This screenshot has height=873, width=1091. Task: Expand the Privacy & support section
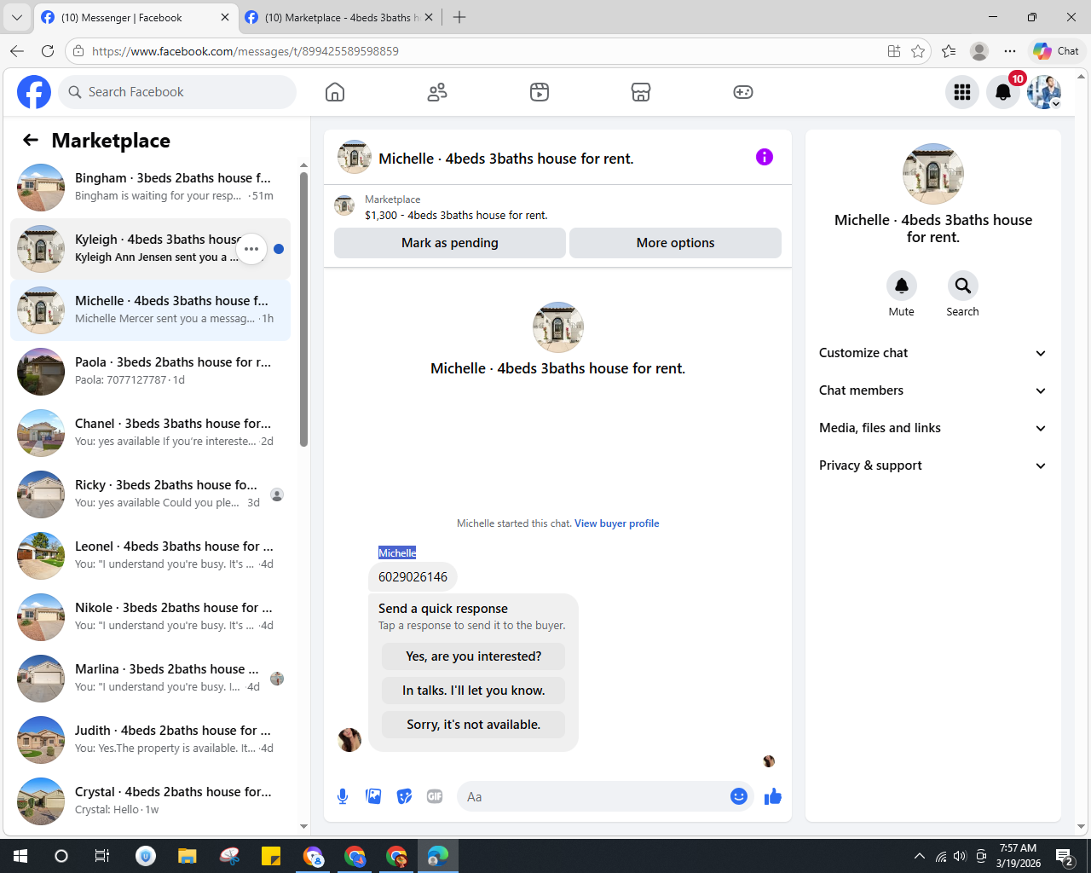932,465
